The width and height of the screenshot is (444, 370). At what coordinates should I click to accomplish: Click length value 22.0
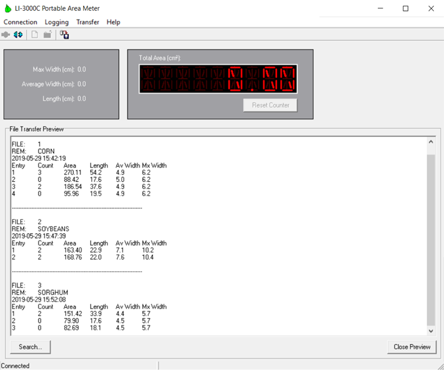(96, 257)
